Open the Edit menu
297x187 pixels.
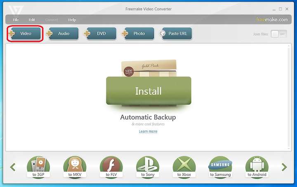coord(32,20)
